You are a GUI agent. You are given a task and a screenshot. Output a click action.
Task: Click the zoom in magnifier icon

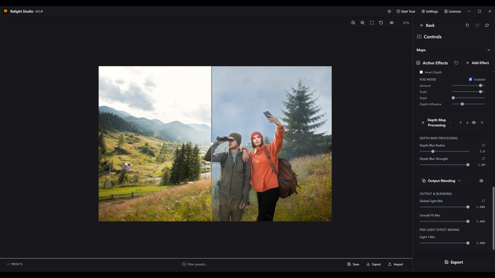pos(362,23)
